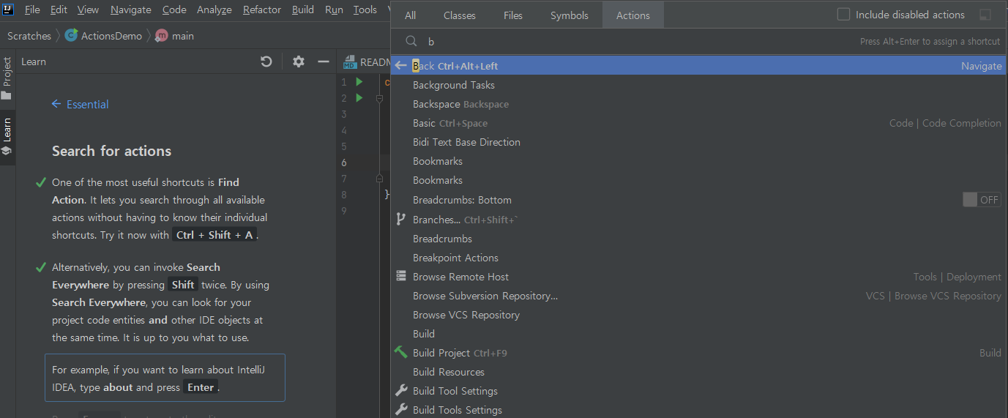1008x418 pixels.
Task: Select Breakpoint Actions entry
Action: pos(698,258)
